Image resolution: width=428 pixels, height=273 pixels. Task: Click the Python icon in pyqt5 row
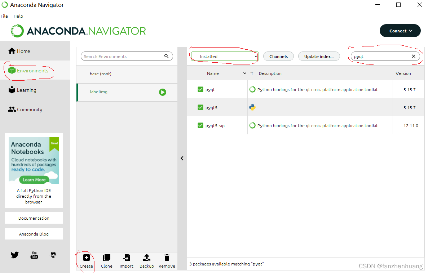tap(252, 107)
